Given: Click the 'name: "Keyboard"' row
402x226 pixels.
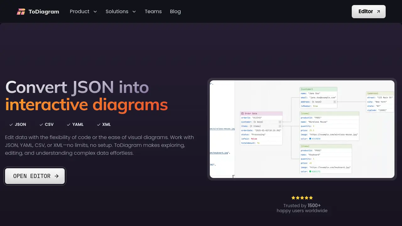Looking at the screenshot, I should tap(326, 155).
